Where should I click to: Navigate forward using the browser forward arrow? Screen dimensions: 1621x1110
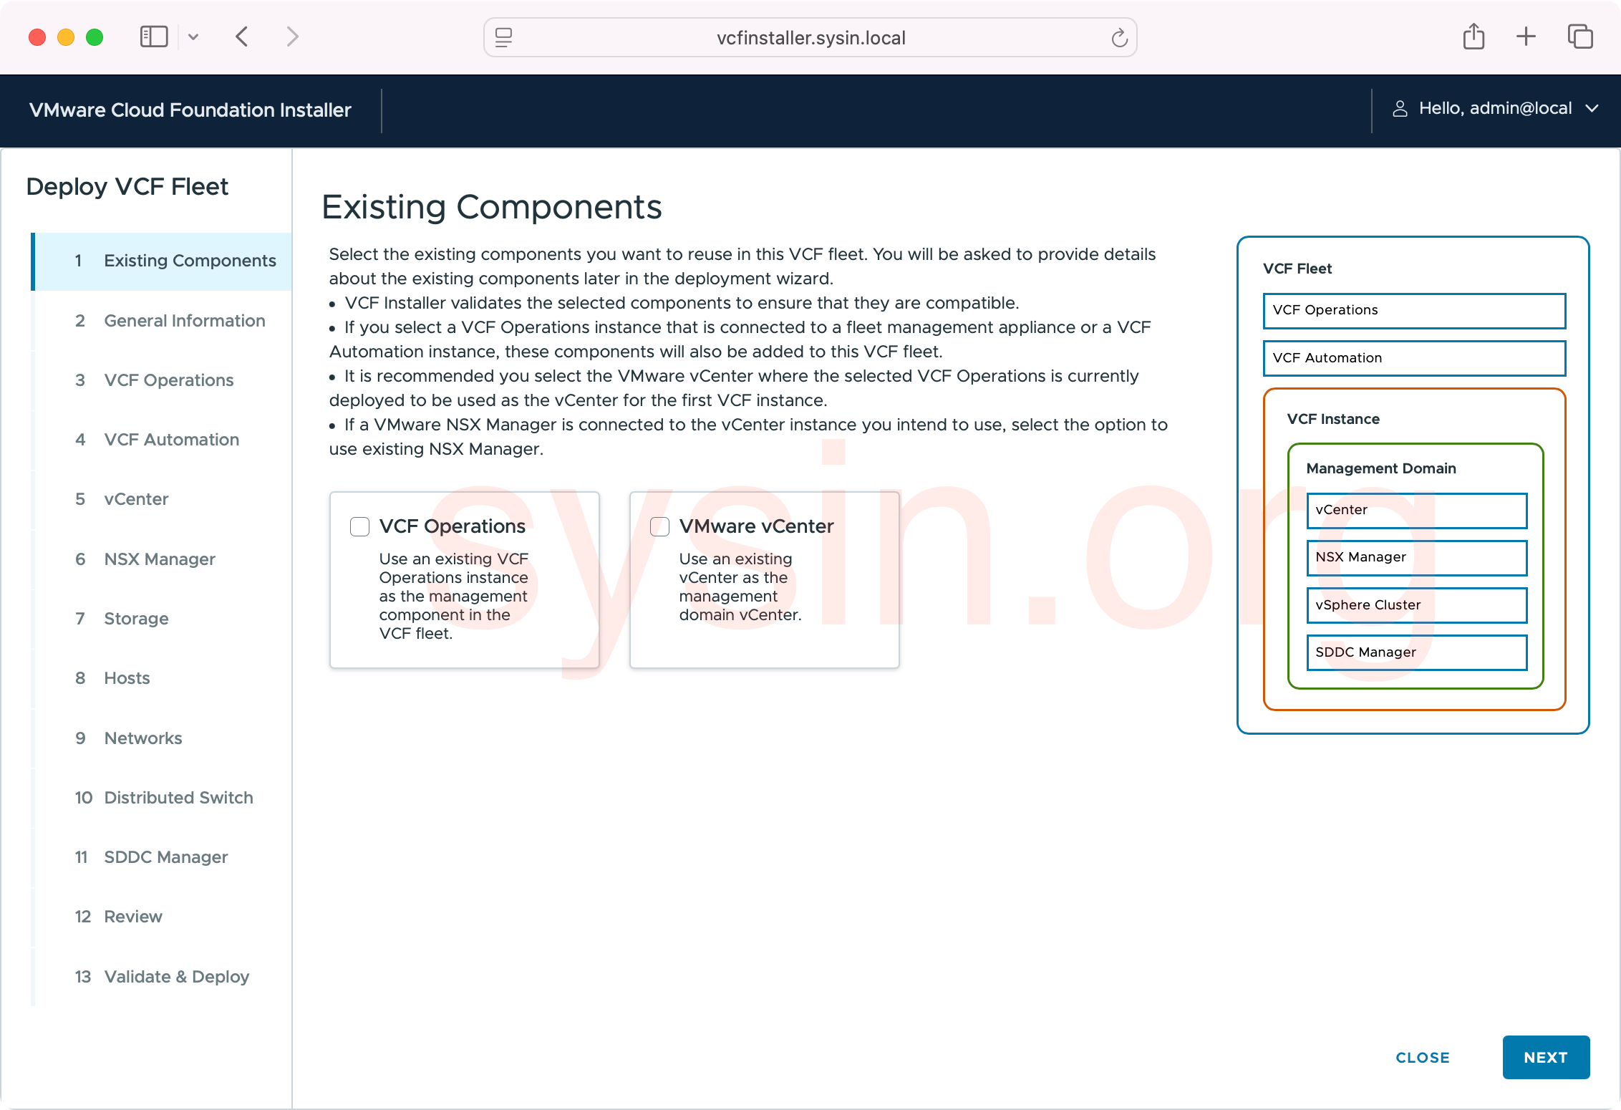pyautogui.click(x=292, y=37)
